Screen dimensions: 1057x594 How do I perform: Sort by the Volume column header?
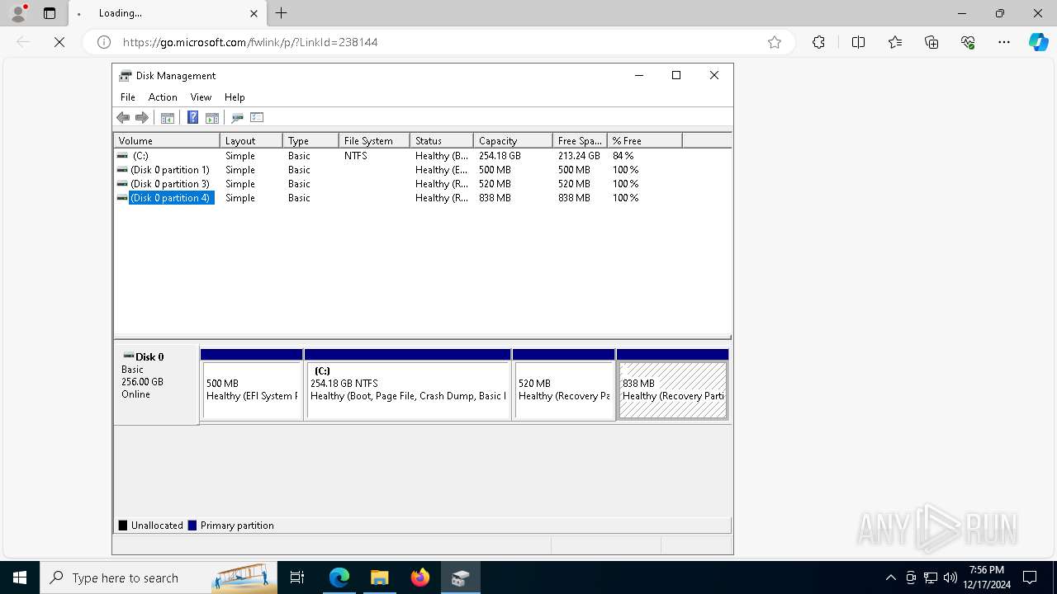(x=167, y=141)
